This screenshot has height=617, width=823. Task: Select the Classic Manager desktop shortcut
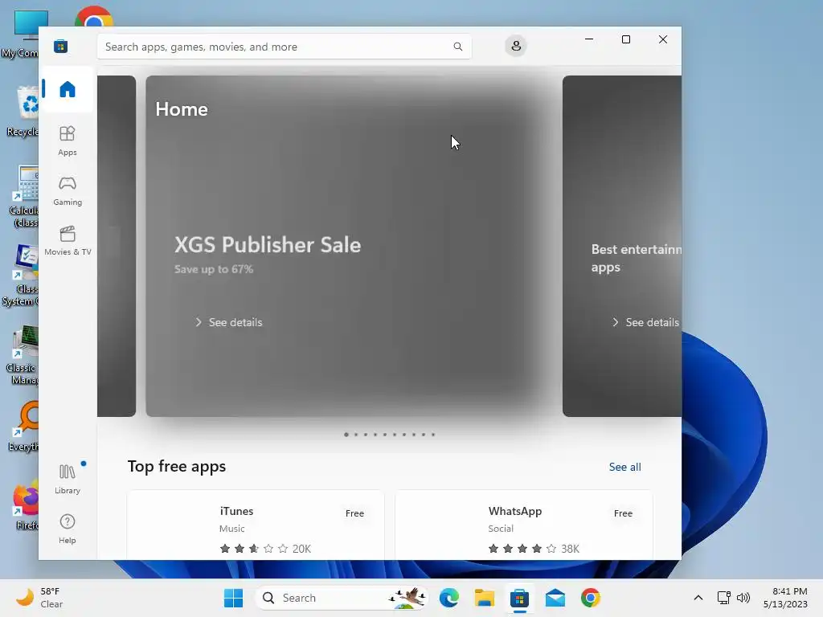pyautogui.click(x=22, y=354)
